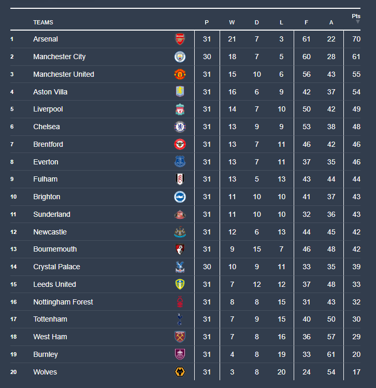Click the Brentford club crest icon

click(180, 144)
